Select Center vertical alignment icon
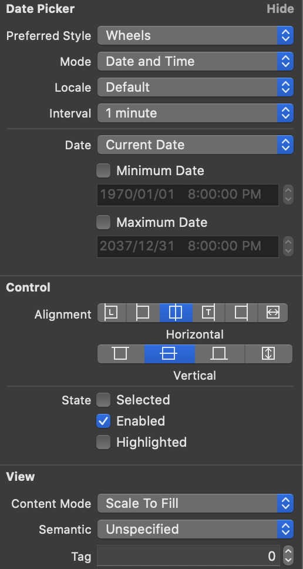 pos(170,354)
